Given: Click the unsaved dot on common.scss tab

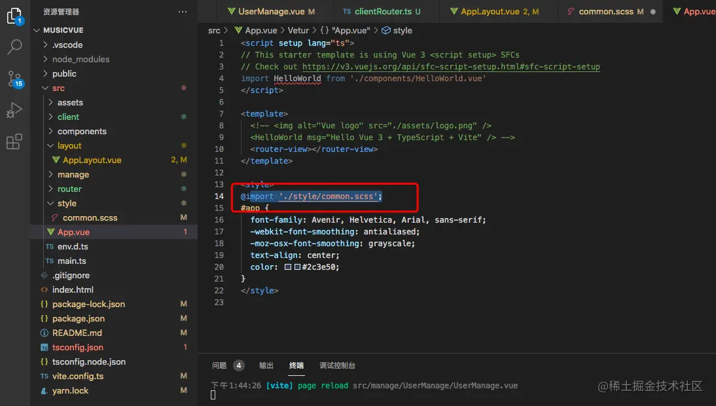Looking at the screenshot, I should [653, 12].
